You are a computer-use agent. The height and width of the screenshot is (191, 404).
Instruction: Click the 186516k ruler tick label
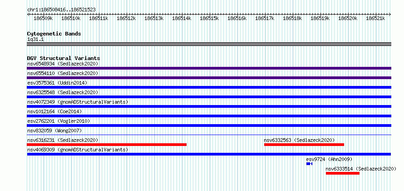[237, 18]
